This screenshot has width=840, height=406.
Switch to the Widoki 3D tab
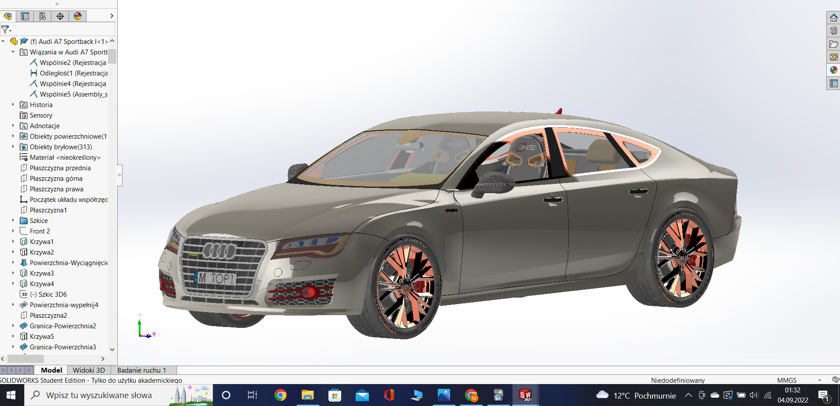tap(89, 370)
